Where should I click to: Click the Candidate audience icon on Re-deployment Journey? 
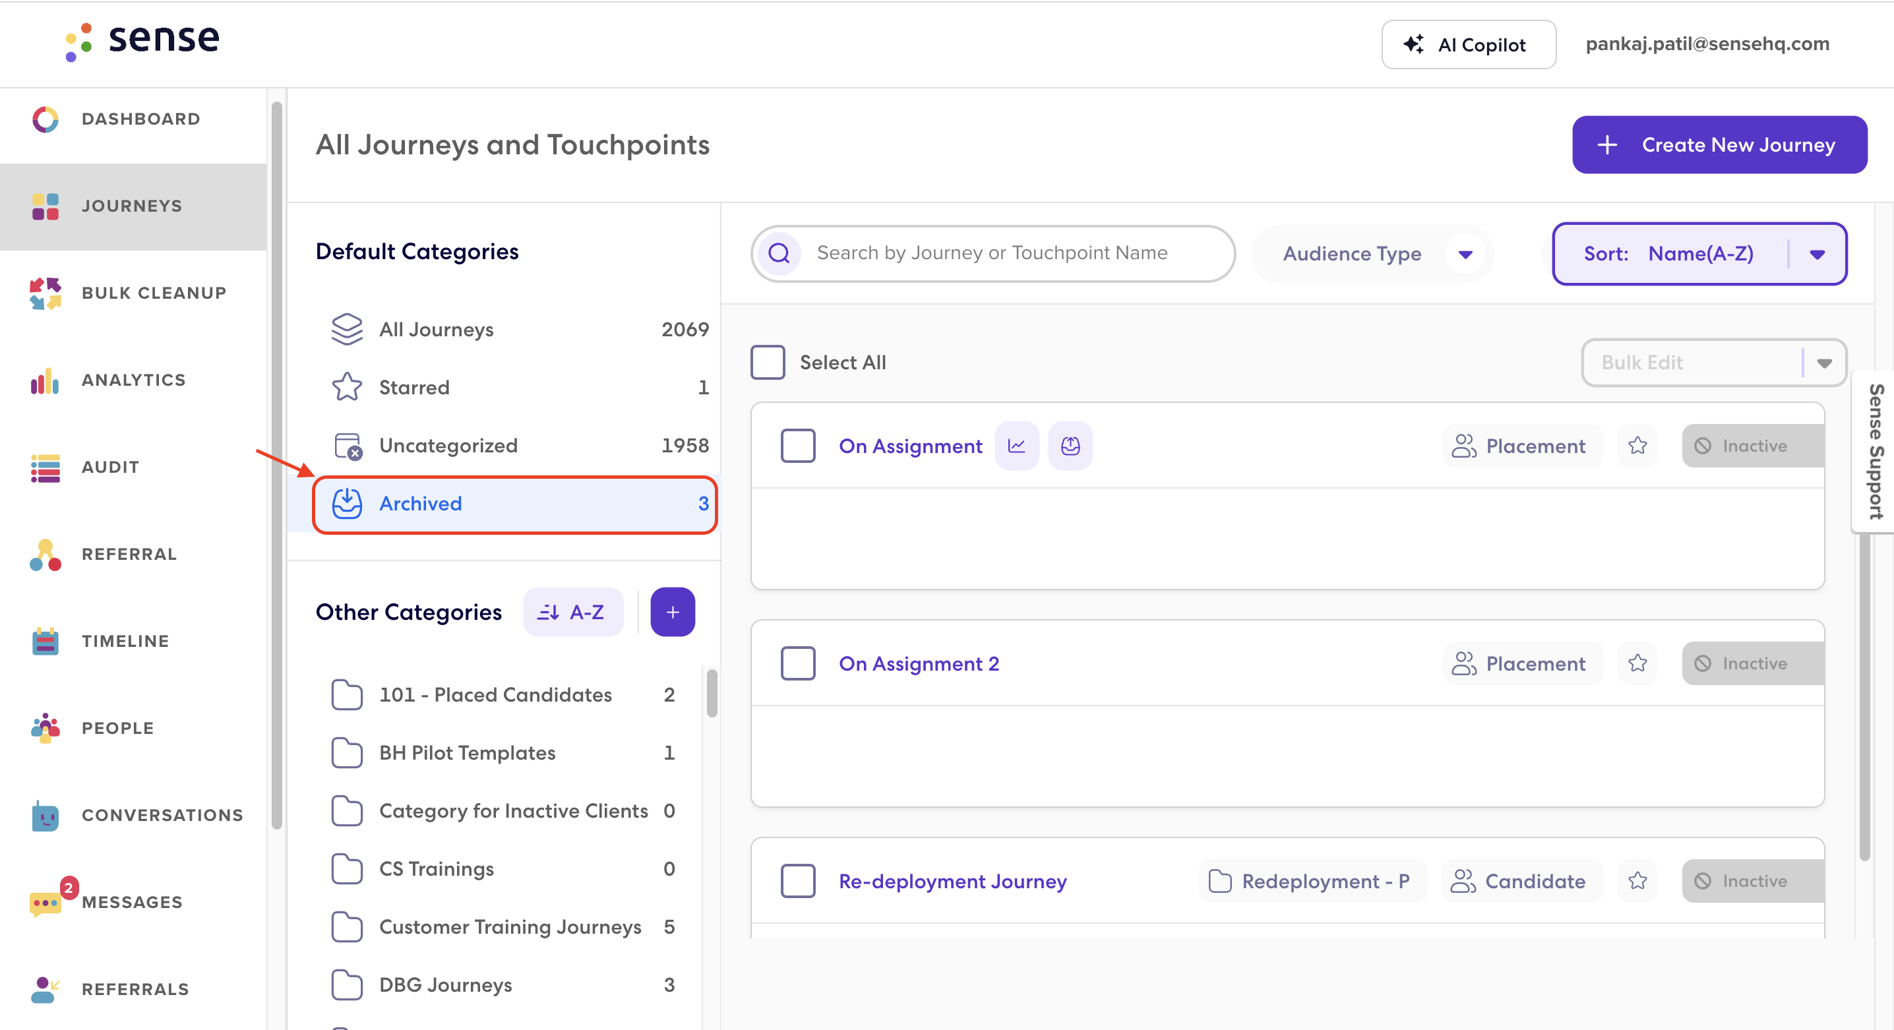[1463, 881]
